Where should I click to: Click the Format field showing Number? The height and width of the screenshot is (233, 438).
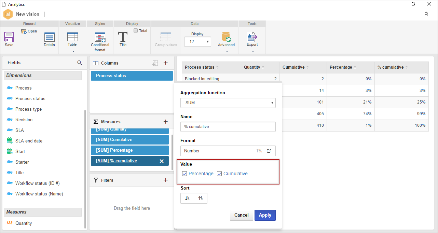[x=228, y=151]
